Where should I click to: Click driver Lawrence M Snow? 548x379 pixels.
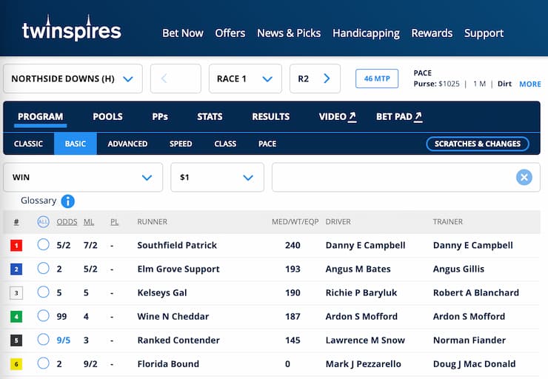tap(365, 341)
